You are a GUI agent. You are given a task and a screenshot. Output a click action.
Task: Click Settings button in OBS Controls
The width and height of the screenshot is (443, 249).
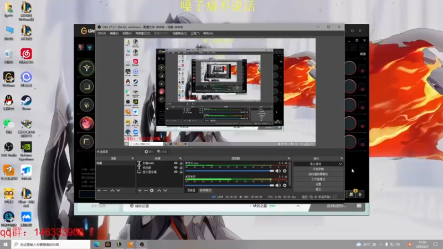(x=318, y=184)
